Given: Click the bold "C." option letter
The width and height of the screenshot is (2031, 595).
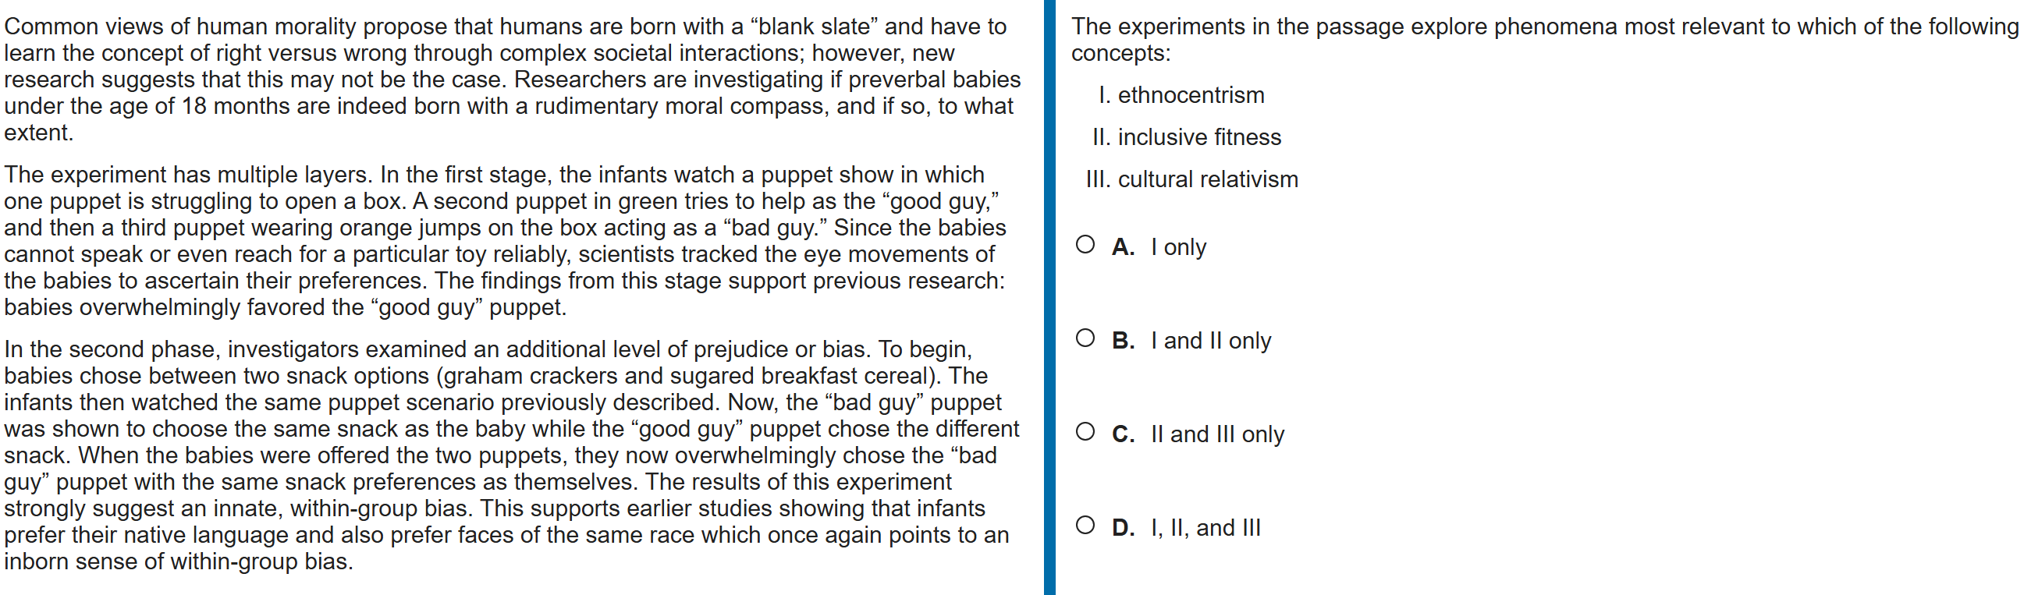Looking at the screenshot, I should coord(1123,434).
